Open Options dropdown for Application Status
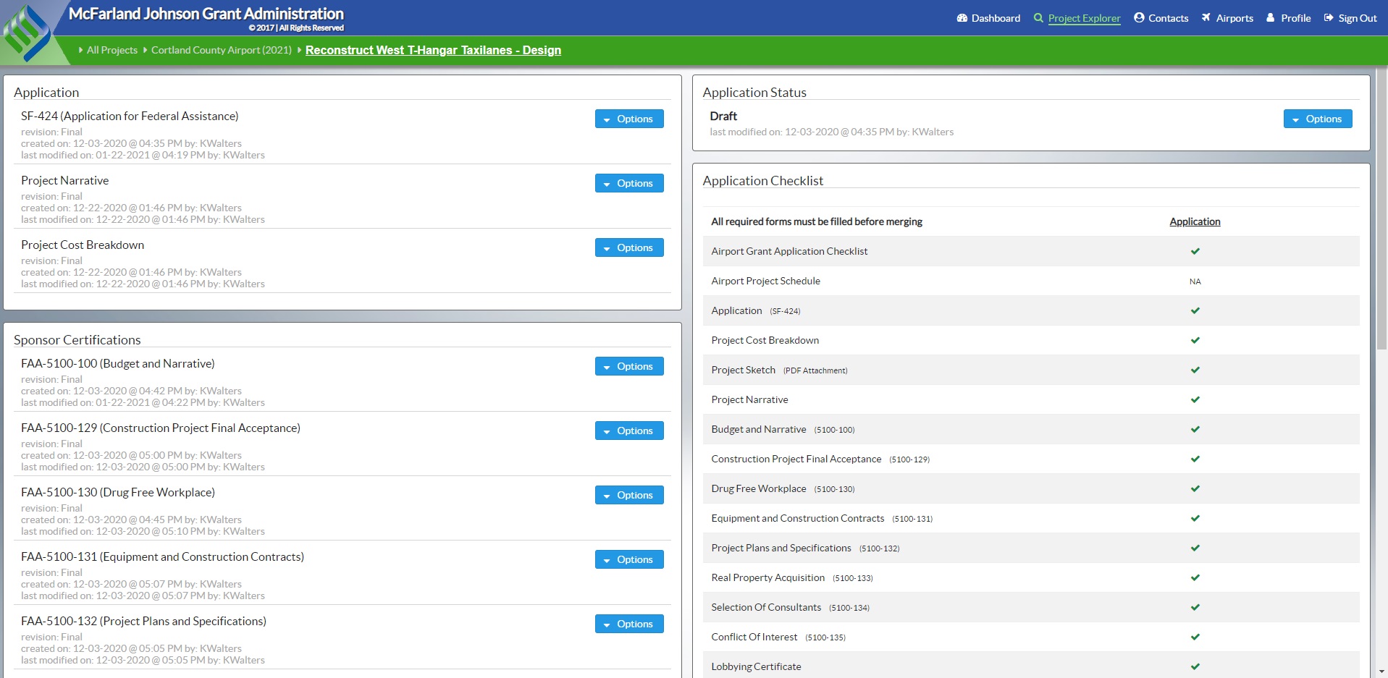This screenshot has height=678, width=1388. (x=1317, y=119)
